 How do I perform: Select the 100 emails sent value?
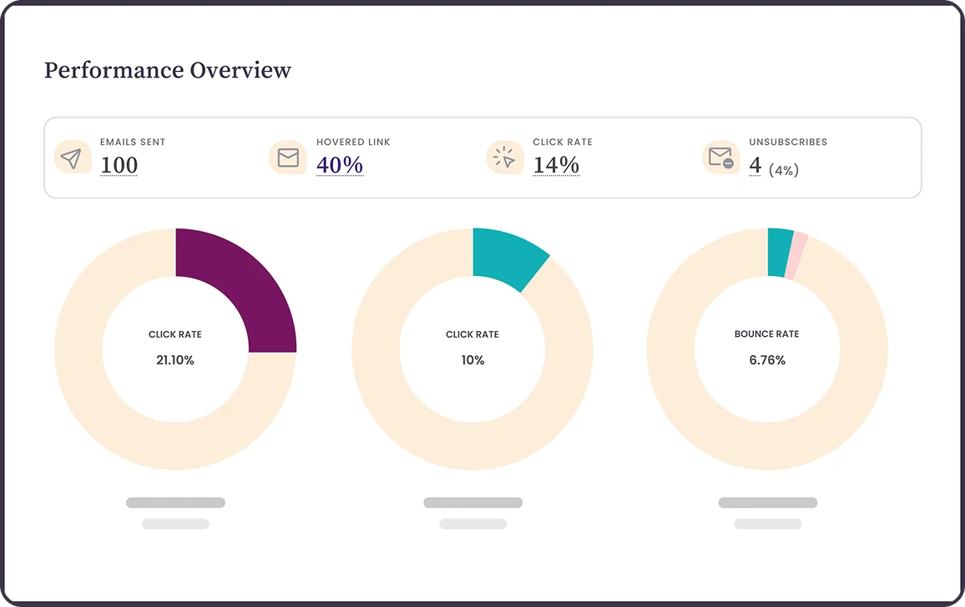point(119,165)
